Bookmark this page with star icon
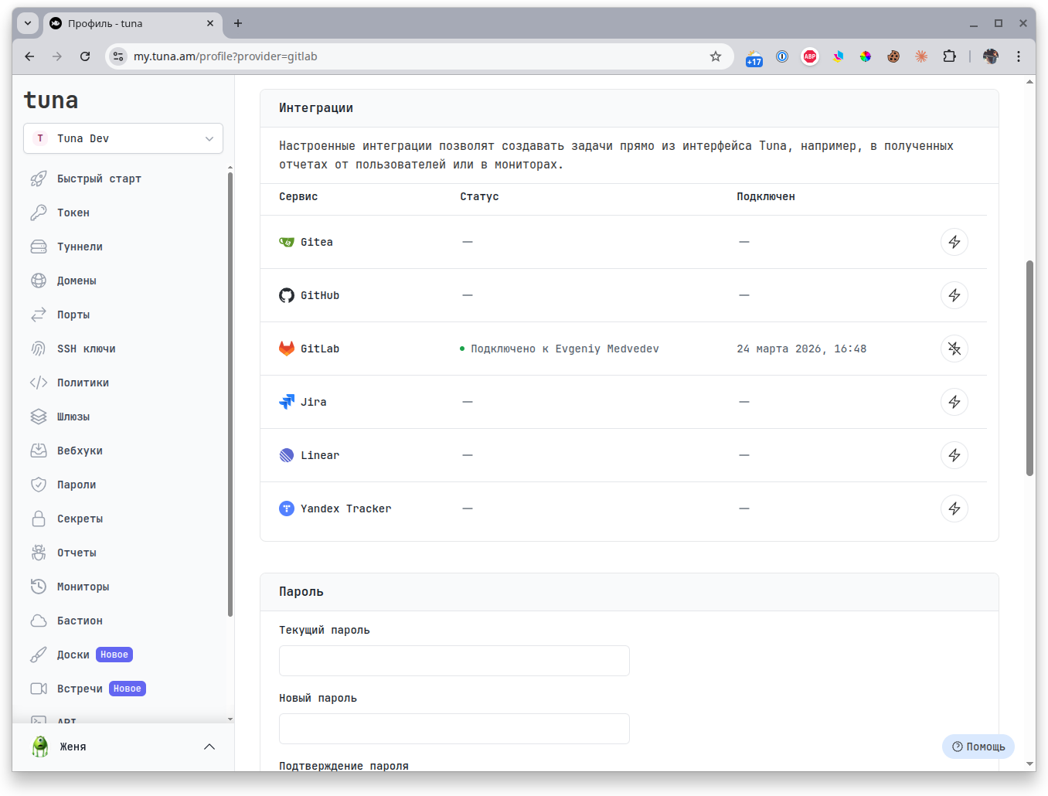The width and height of the screenshot is (1048, 796). pyautogui.click(x=716, y=56)
